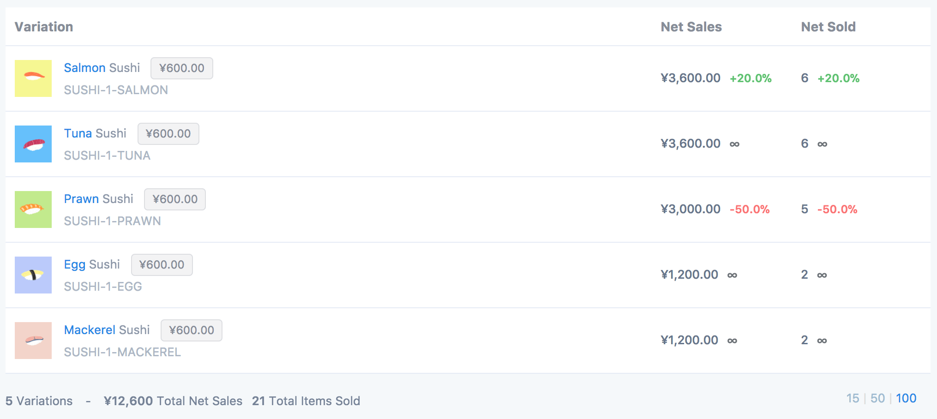Click the Salmon Sushi product thumbnail

coord(33,78)
